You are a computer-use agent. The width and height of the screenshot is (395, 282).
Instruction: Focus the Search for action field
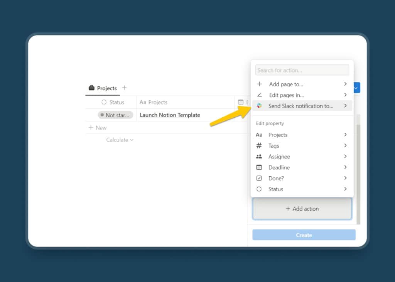[x=302, y=70]
